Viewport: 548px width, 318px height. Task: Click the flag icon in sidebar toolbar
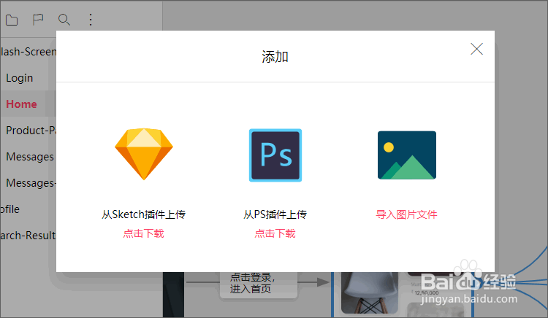[38, 20]
